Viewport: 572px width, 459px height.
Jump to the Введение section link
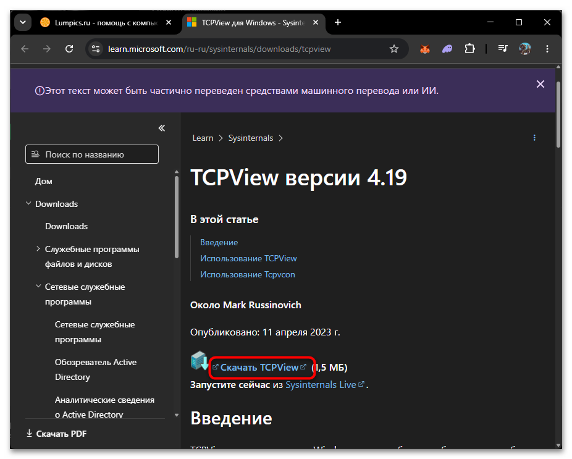pyautogui.click(x=219, y=242)
